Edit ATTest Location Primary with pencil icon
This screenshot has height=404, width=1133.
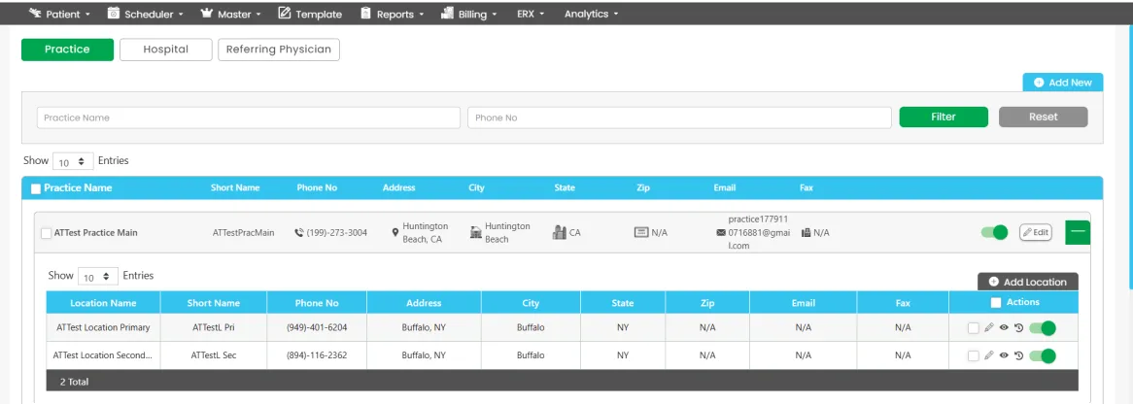tap(989, 327)
